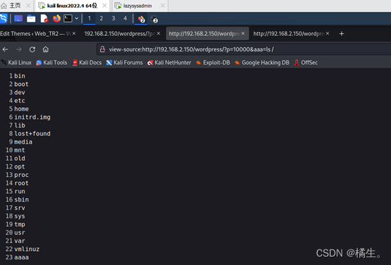This screenshot has height=265, width=391.
Task: Open the Kali Docs bookmark
Action: (87, 63)
